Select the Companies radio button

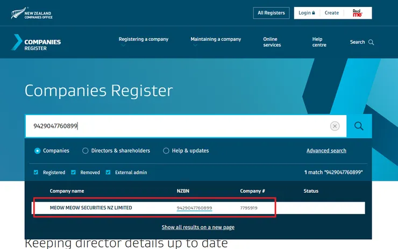click(37, 151)
